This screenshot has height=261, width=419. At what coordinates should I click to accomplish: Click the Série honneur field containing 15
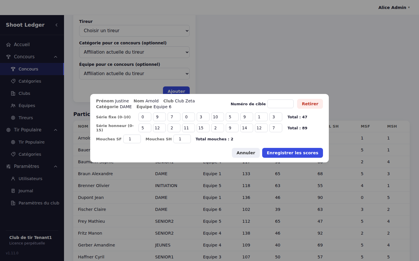click(203, 128)
